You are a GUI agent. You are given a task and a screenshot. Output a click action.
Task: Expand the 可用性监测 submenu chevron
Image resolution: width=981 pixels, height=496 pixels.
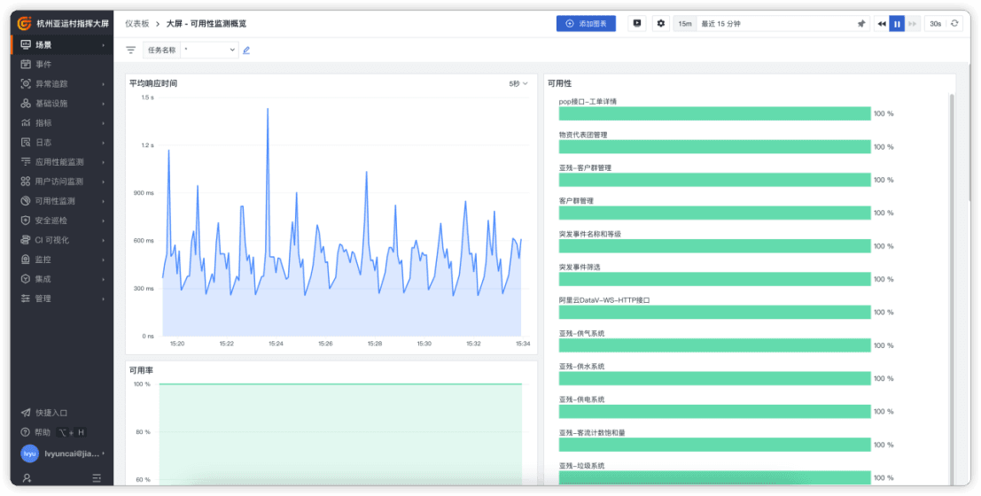click(103, 201)
